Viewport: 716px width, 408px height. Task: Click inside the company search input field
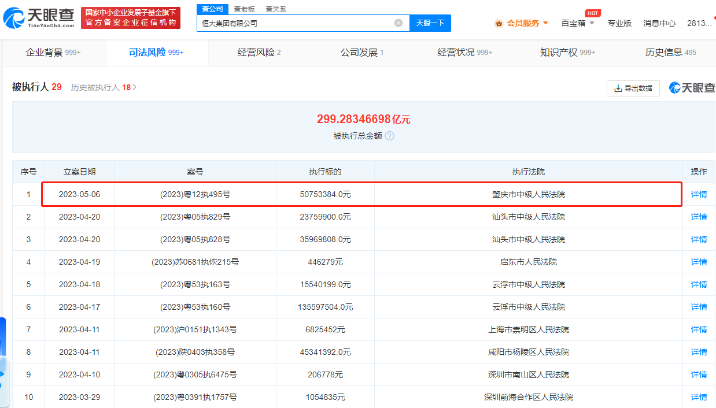[289, 23]
